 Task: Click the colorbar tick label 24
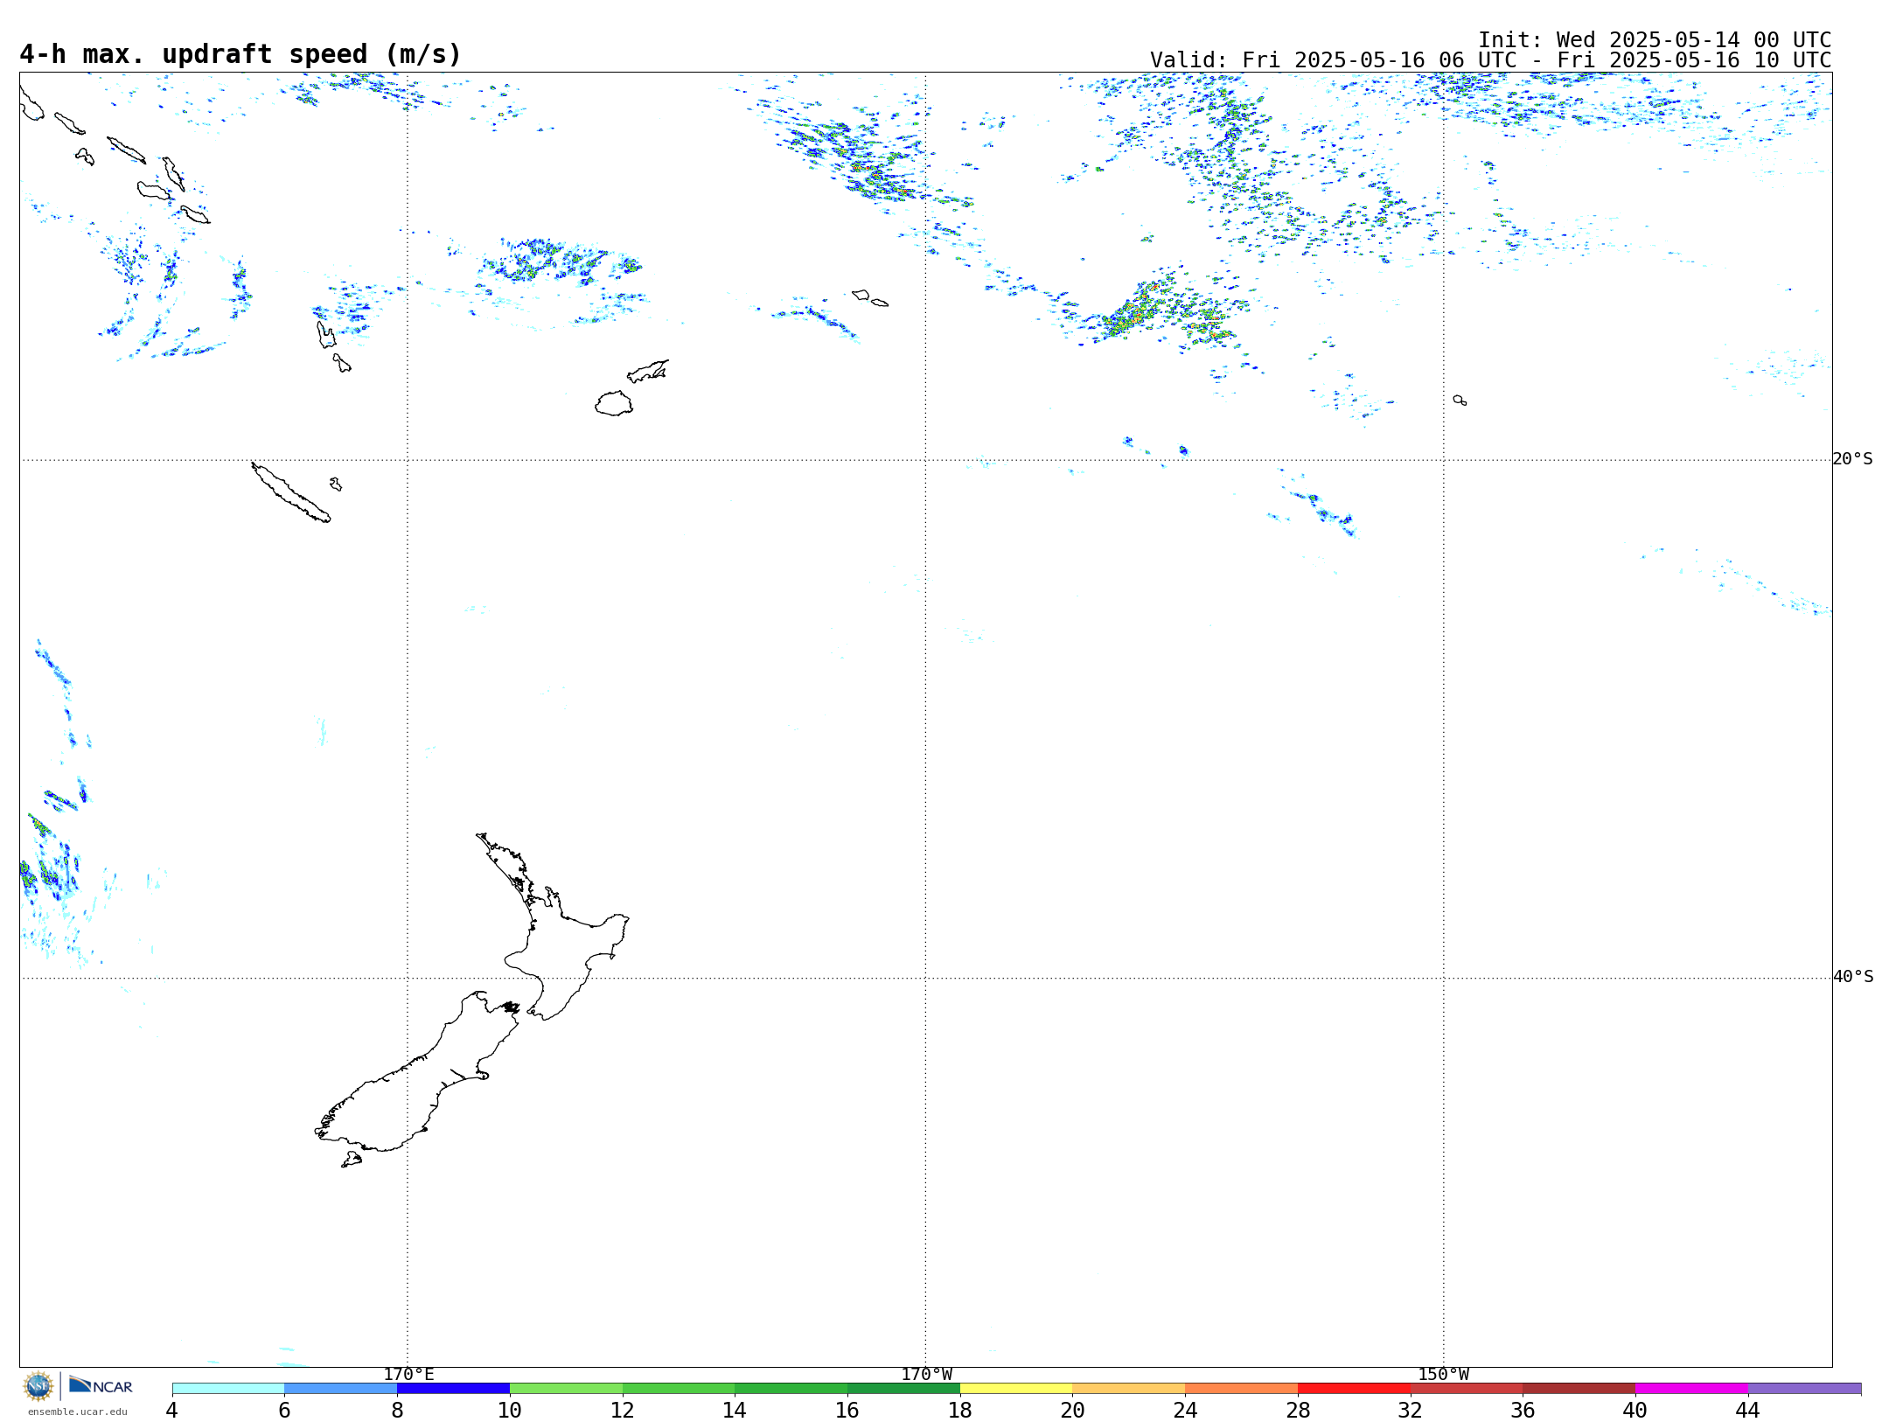pos(1186,1410)
